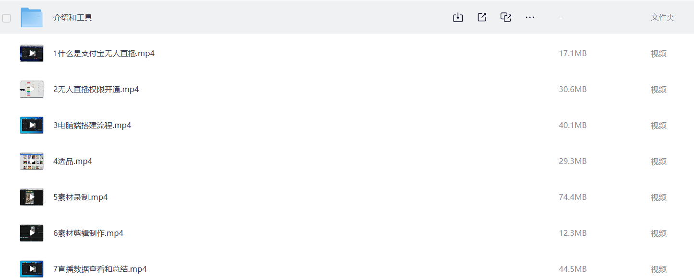Open file 1什么是支付宝无人直播.mp4

[x=104, y=54]
